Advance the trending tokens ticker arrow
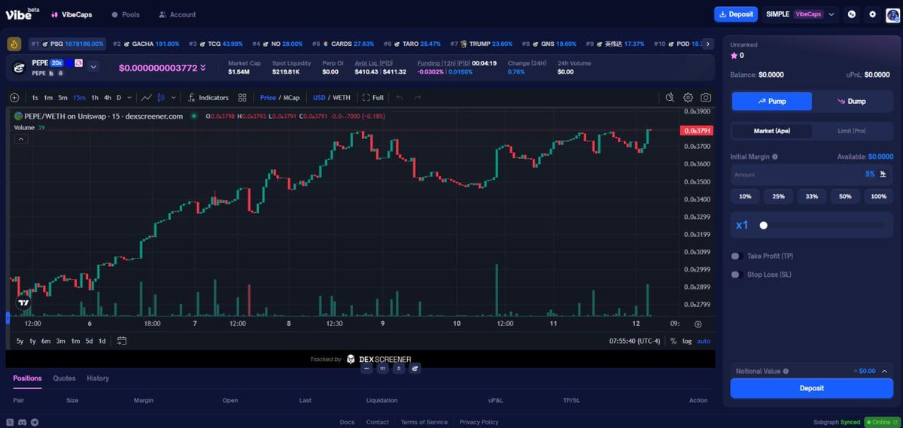The width and height of the screenshot is (903, 428). (707, 44)
